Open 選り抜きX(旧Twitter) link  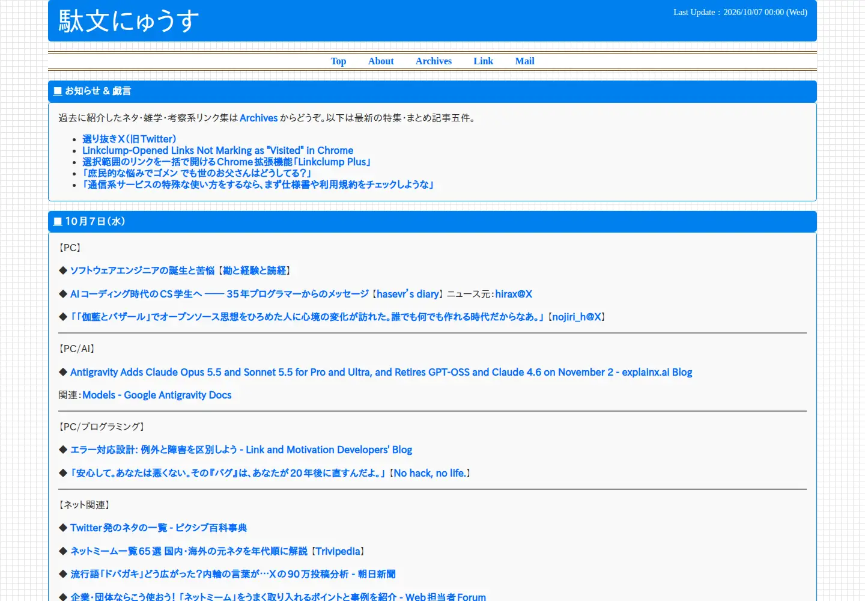129,139
